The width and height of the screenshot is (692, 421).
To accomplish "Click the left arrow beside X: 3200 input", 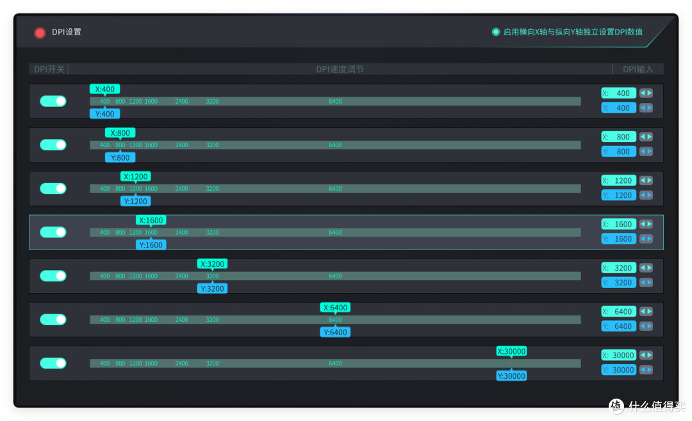I will 643,267.
